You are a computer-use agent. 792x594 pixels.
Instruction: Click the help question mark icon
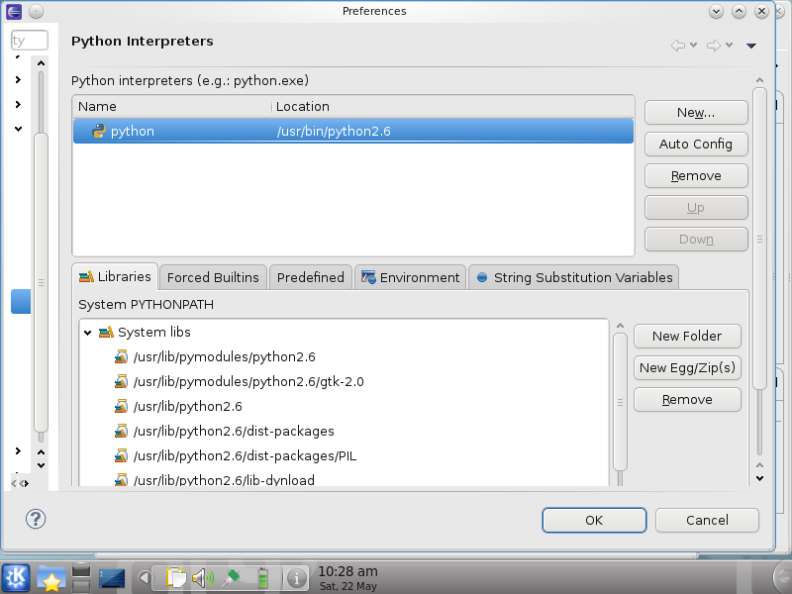click(x=36, y=519)
